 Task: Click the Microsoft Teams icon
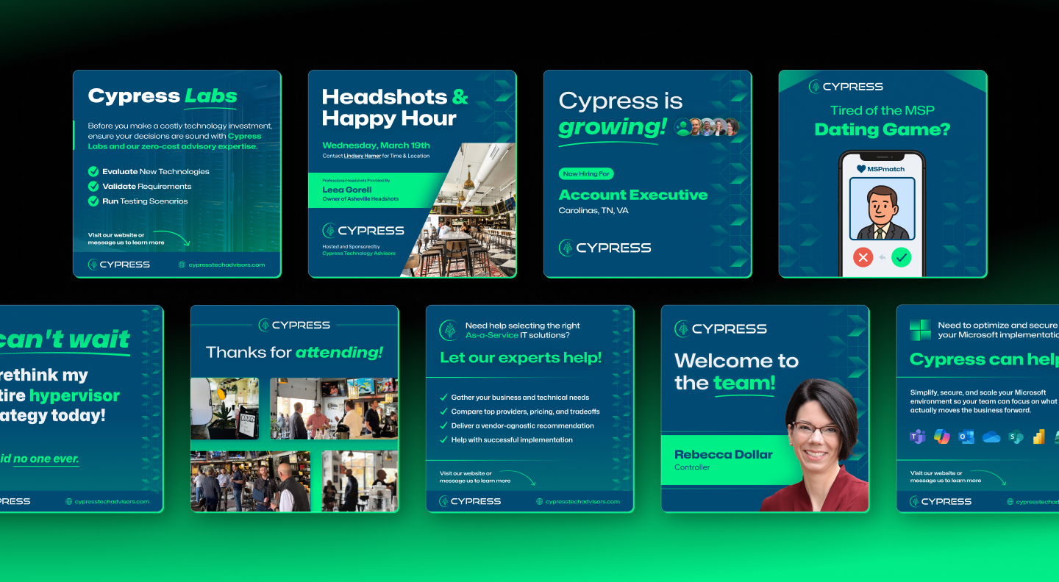918,436
